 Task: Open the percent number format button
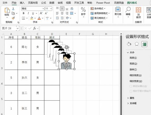pyautogui.click(x=83, y=12)
